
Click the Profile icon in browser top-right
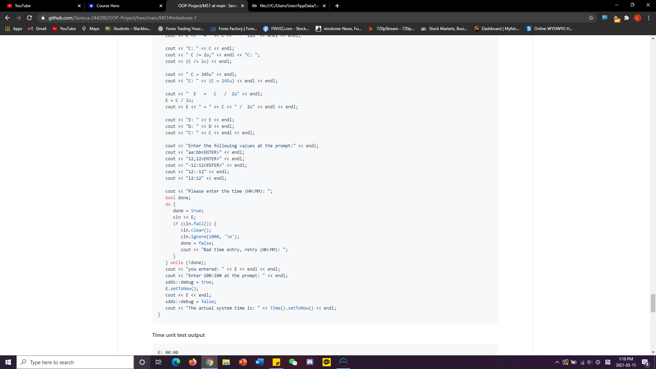coord(637,17)
